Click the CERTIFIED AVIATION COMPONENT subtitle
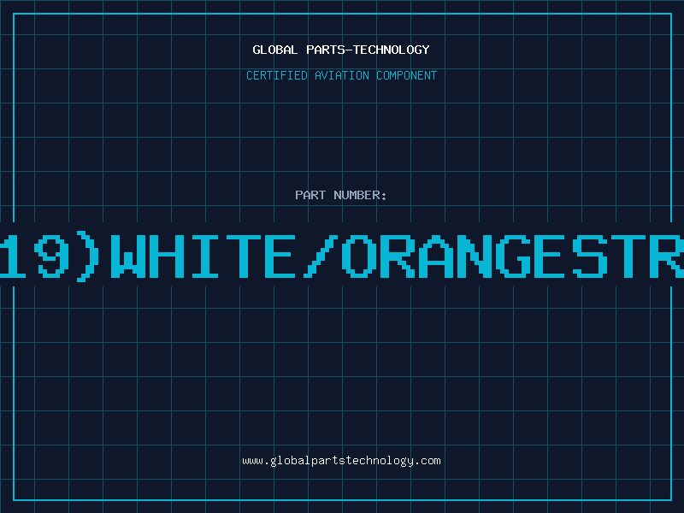Screen dimensions: 684x513 pos(341,75)
